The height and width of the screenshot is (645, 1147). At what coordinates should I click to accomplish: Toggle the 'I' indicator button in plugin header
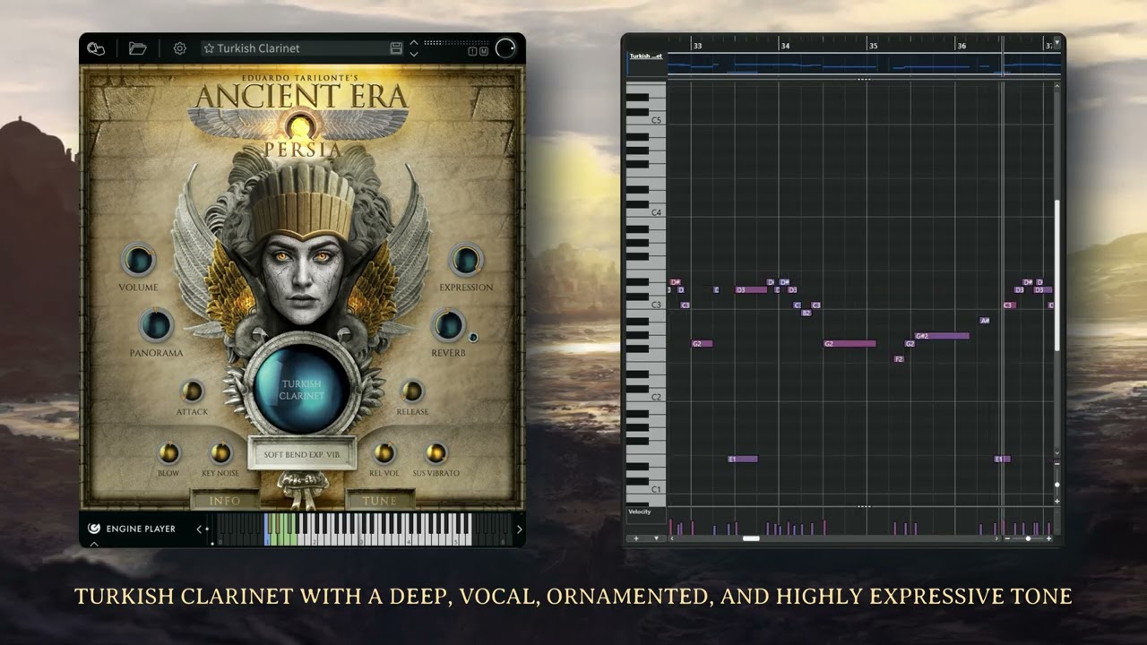pos(473,51)
